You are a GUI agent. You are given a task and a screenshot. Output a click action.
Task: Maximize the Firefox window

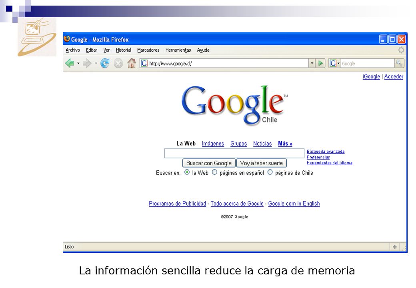392,39
